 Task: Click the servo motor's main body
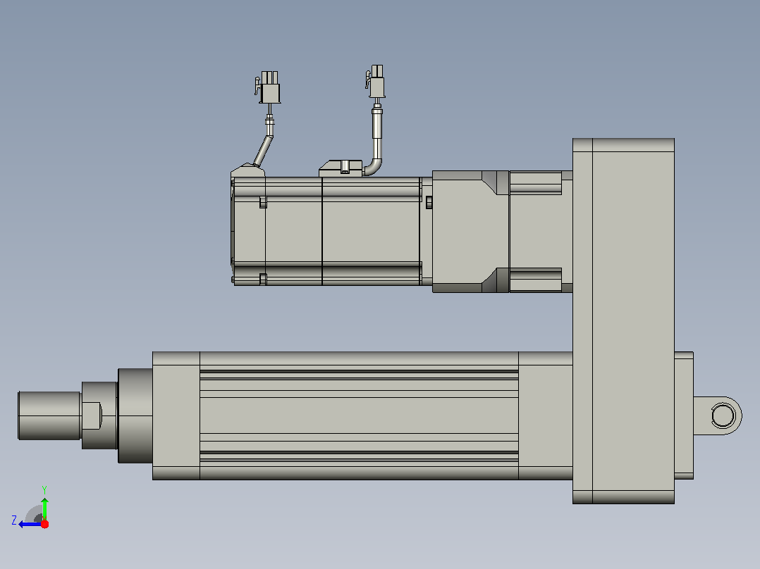pos(326,231)
